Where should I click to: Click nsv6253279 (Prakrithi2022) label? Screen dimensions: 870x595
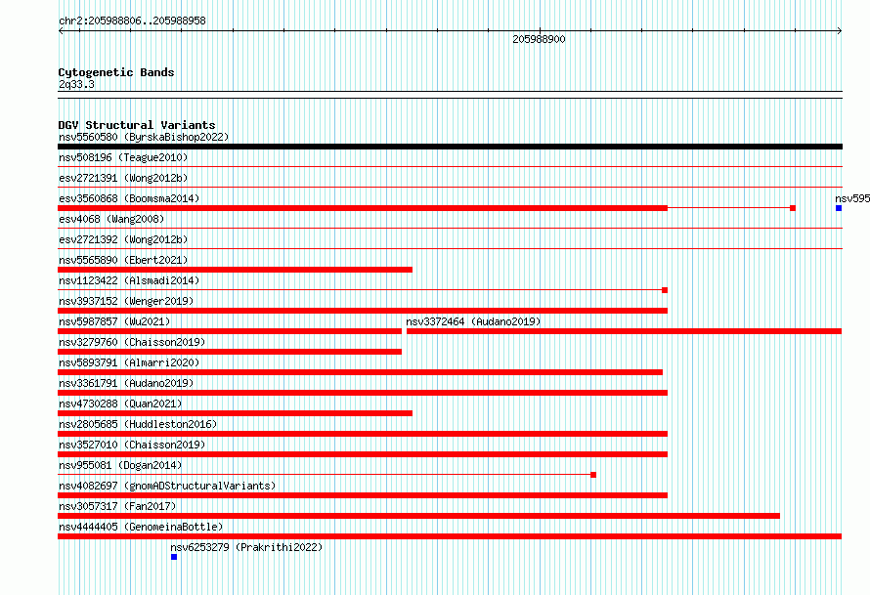click(246, 547)
